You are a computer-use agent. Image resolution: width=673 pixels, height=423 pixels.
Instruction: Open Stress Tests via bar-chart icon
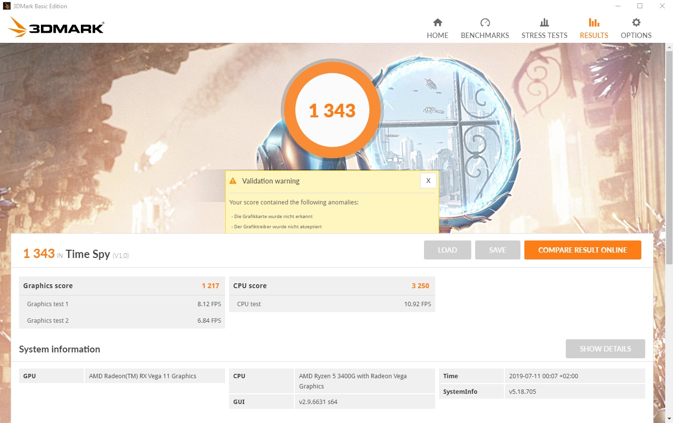tap(544, 22)
